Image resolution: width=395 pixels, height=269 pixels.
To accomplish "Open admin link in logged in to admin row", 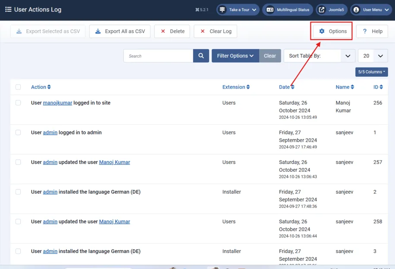I will 50,133.
